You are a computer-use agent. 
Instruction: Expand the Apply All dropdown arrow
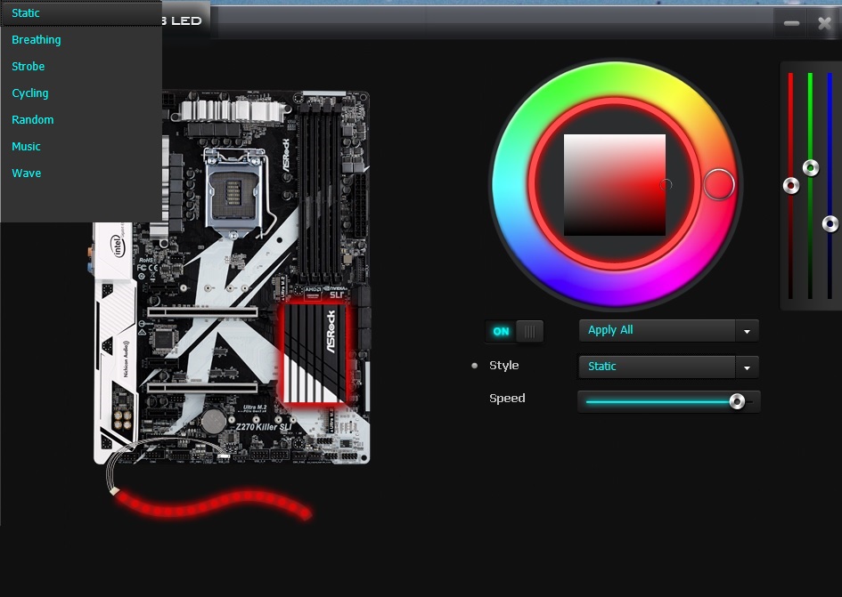click(747, 332)
